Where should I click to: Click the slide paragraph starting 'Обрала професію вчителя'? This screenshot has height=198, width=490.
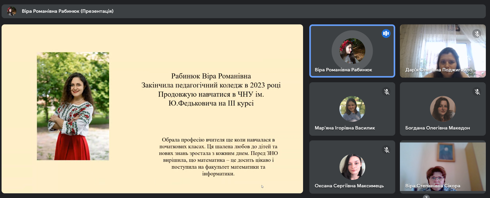tap(218, 157)
